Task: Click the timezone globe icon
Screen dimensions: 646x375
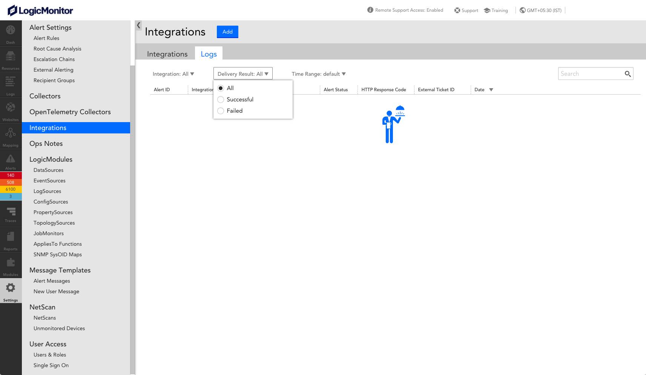Action: (x=522, y=10)
